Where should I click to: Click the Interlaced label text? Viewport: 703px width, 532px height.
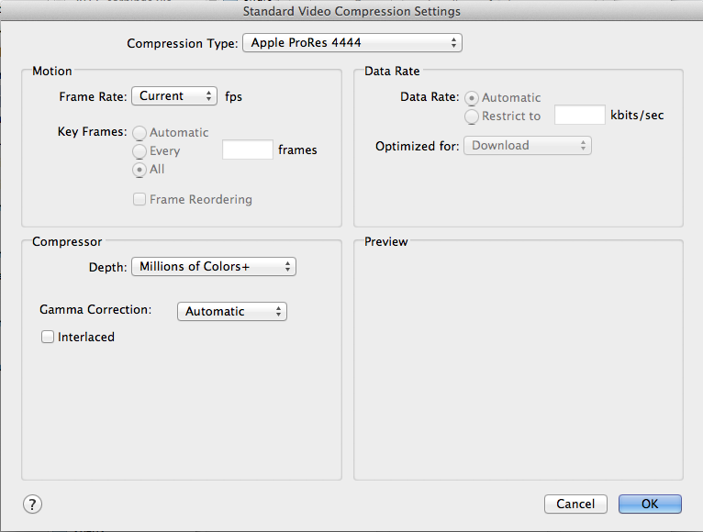pyautogui.click(x=86, y=338)
